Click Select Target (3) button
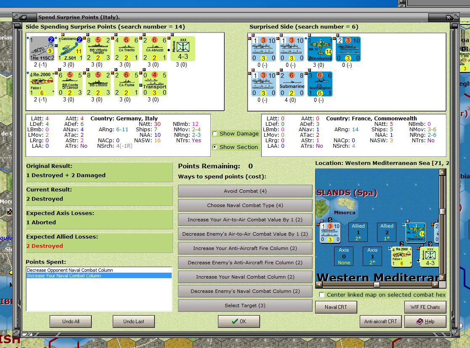This screenshot has height=348, width=470. click(x=245, y=305)
